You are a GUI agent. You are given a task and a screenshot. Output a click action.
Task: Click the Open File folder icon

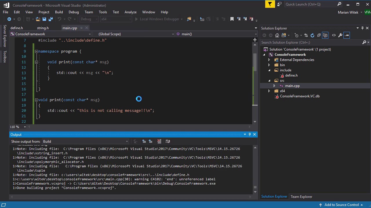[38, 19]
